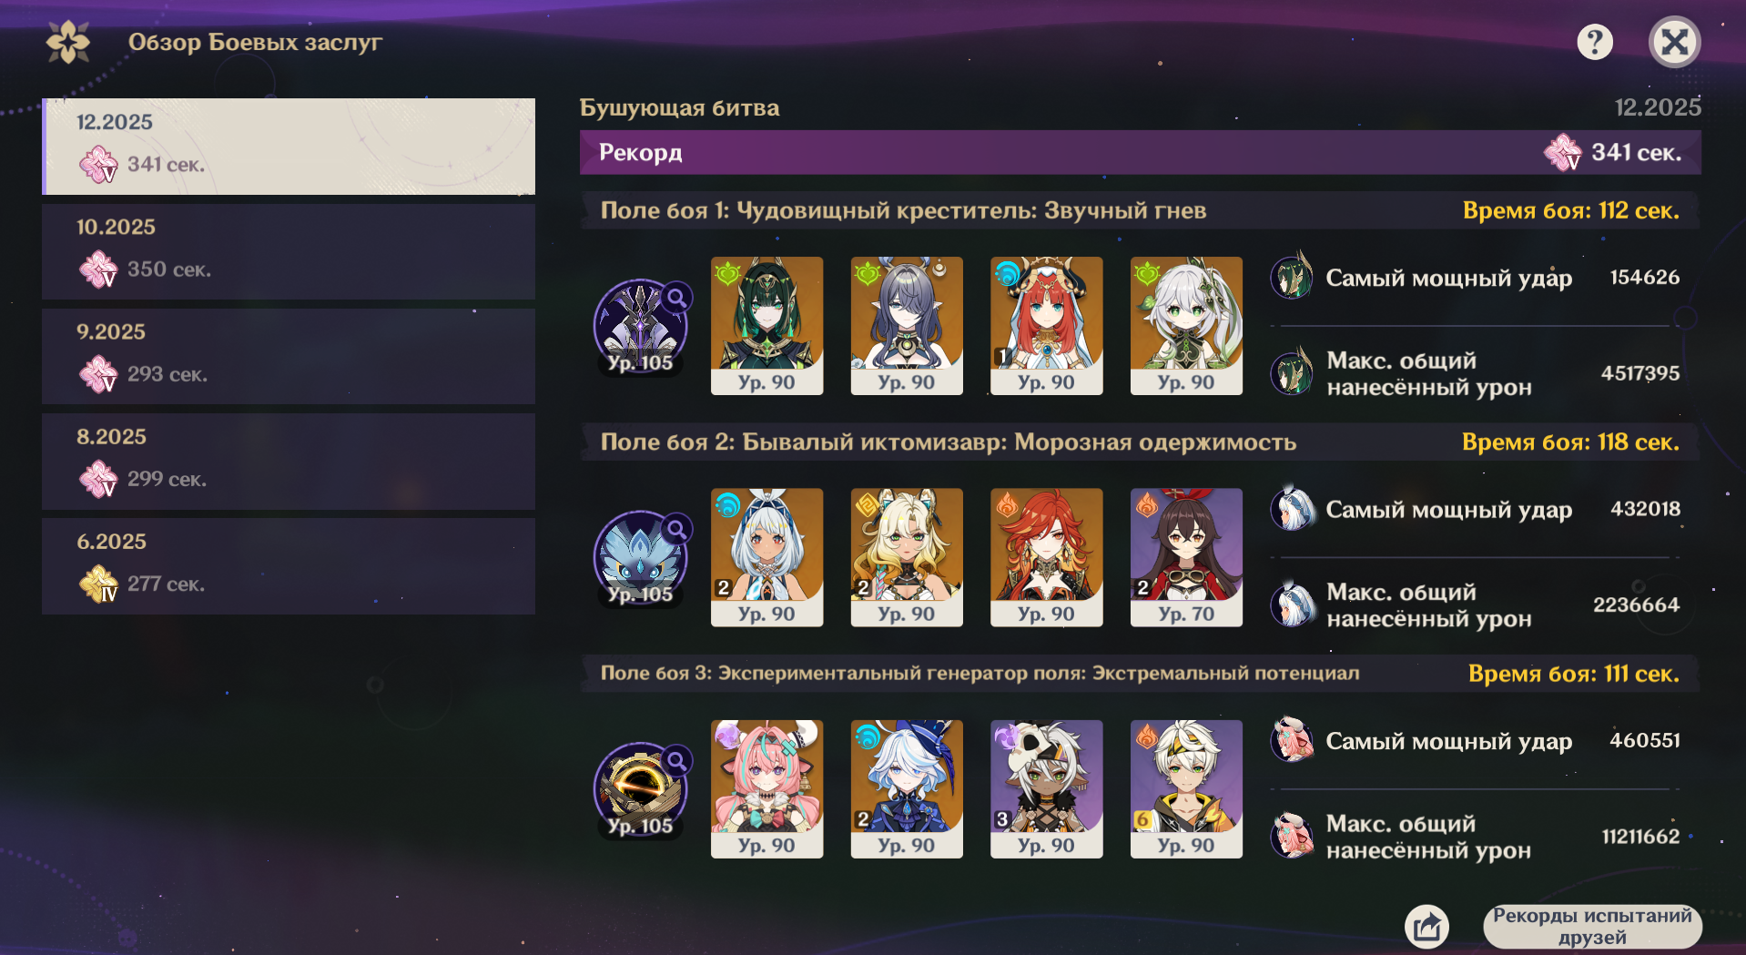
Task: Select the 10.2025 record with 350 сек.
Action: pos(289,252)
